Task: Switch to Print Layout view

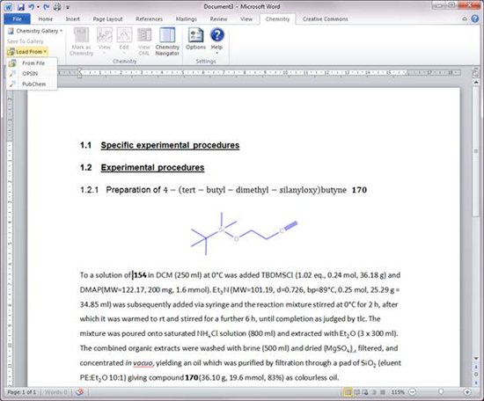Action: coord(348,392)
